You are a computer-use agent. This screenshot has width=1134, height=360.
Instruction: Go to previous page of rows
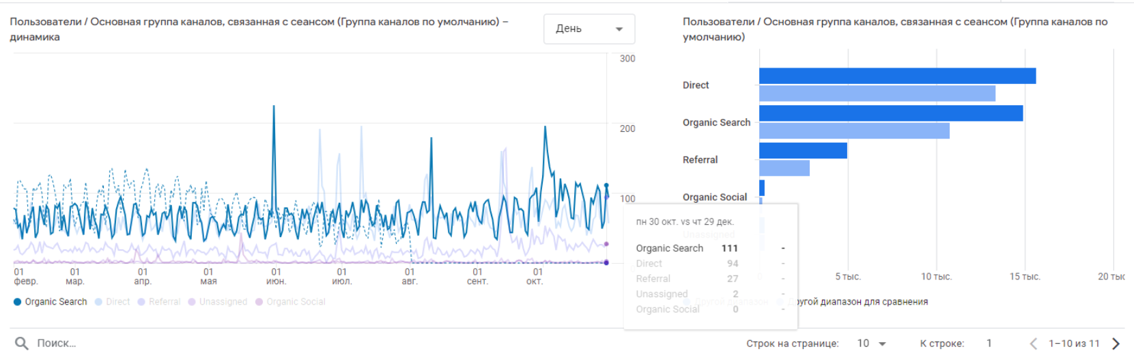point(1033,344)
